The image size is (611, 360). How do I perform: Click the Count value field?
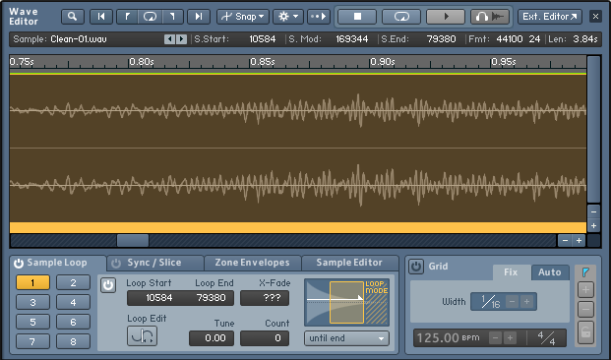click(265, 338)
